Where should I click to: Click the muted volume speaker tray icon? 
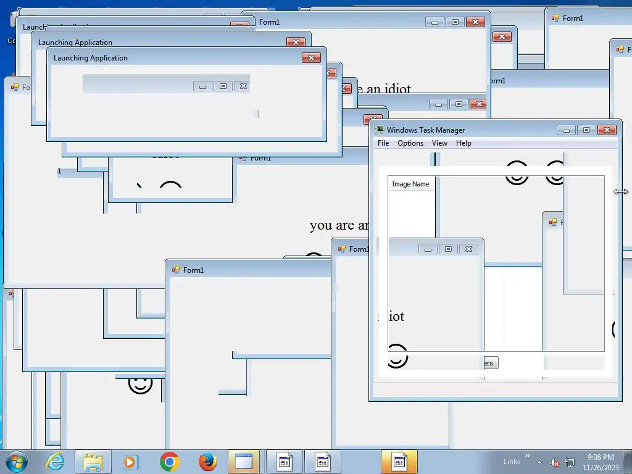[555, 463]
